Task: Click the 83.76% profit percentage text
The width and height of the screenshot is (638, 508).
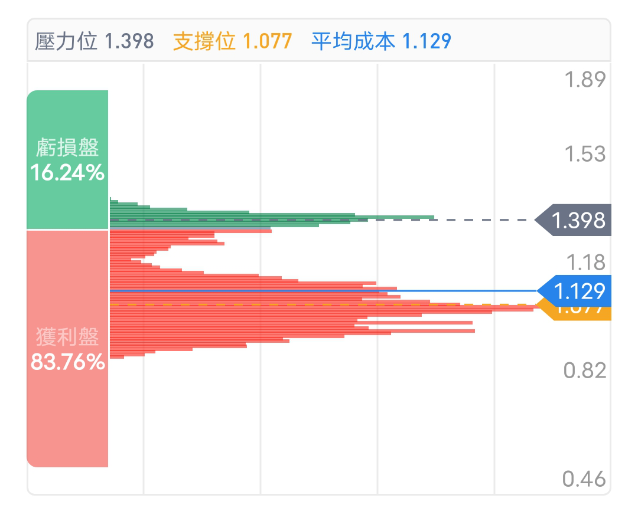Action: [67, 362]
